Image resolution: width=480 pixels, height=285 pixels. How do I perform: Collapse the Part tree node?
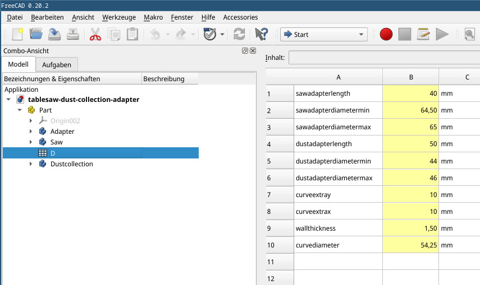point(20,110)
